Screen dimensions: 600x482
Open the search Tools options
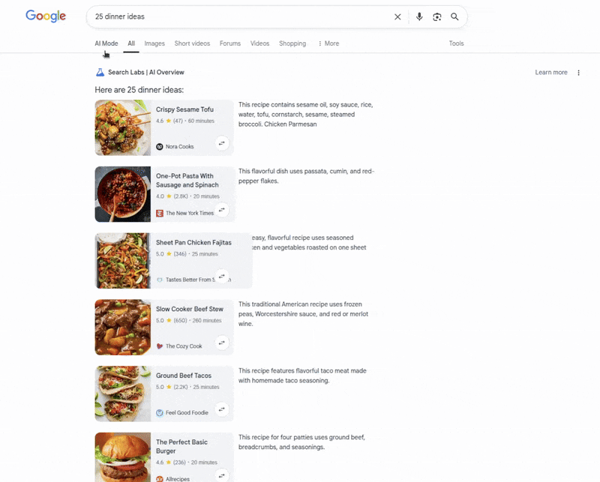click(x=456, y=43)
